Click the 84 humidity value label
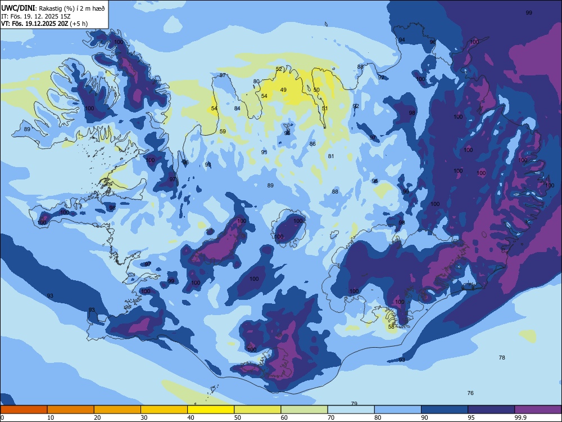The height and width of the screenshot is (422, 562). pos(237,109)
